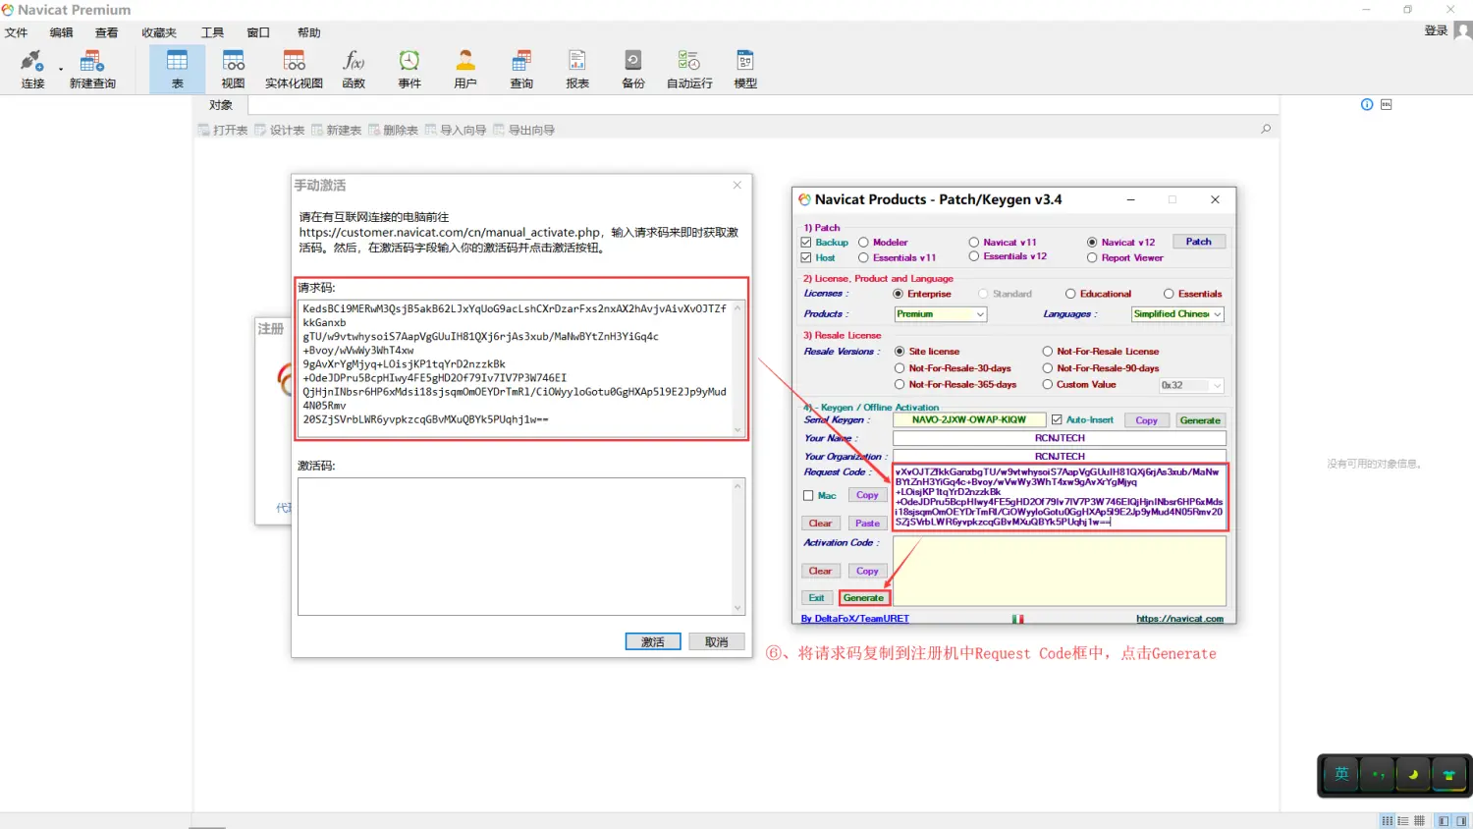Image resolution: width=1473 pixels, height=829 pixels.
Task: Switch to detail list view icon in status bar
Action: point(1403,820)
